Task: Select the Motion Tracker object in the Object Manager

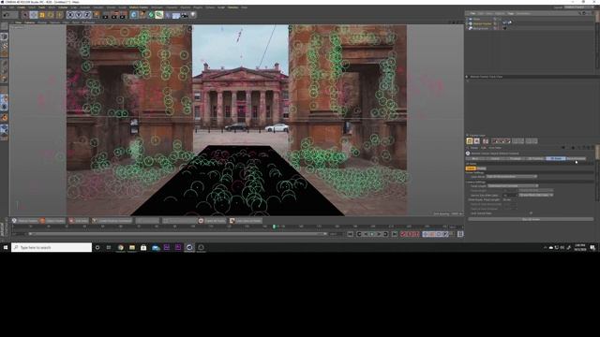Action: click(482, 23)
